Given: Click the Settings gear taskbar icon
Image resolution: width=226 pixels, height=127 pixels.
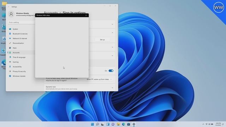Looking at the screenshot, I should coord(134,124).
